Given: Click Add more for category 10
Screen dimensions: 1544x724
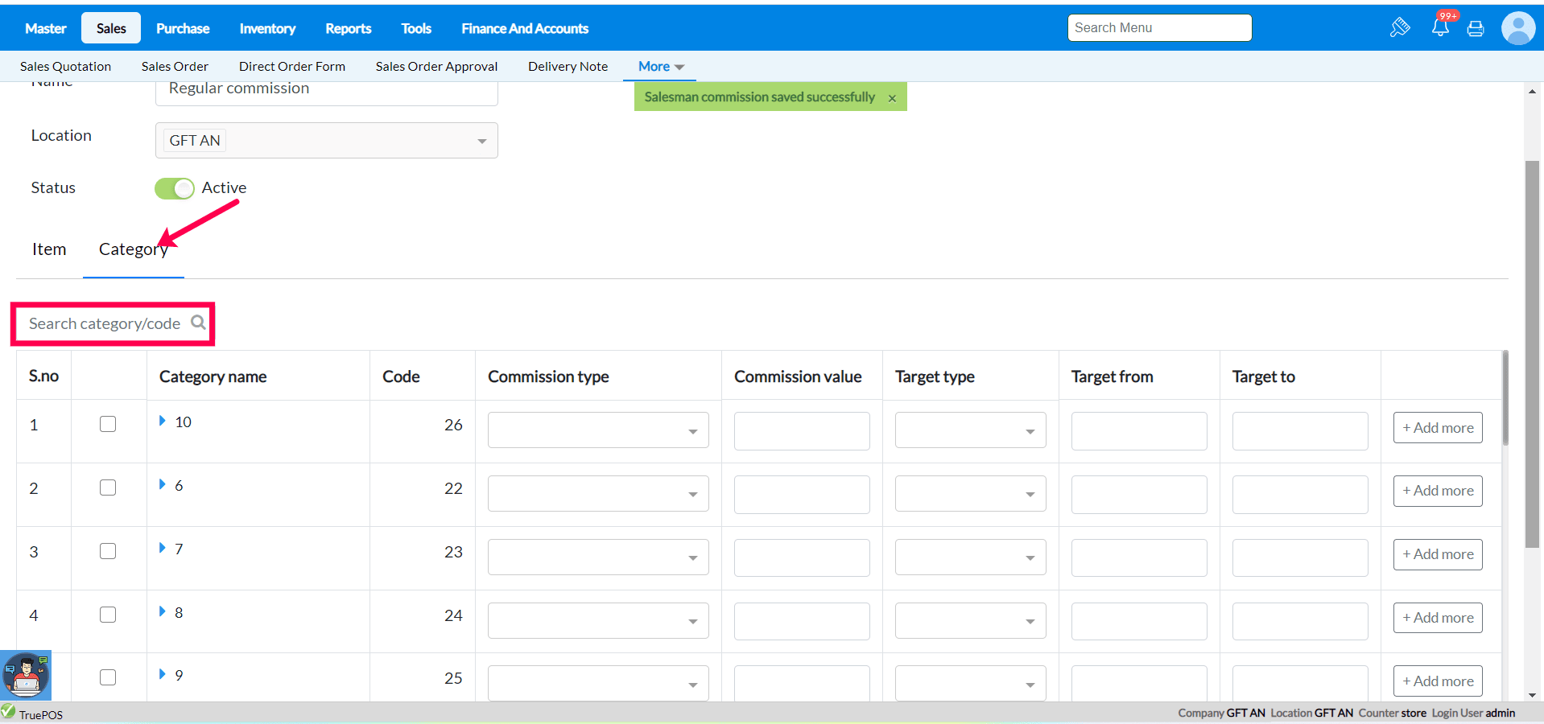Looking at the screenshot, I should 1438,428.
